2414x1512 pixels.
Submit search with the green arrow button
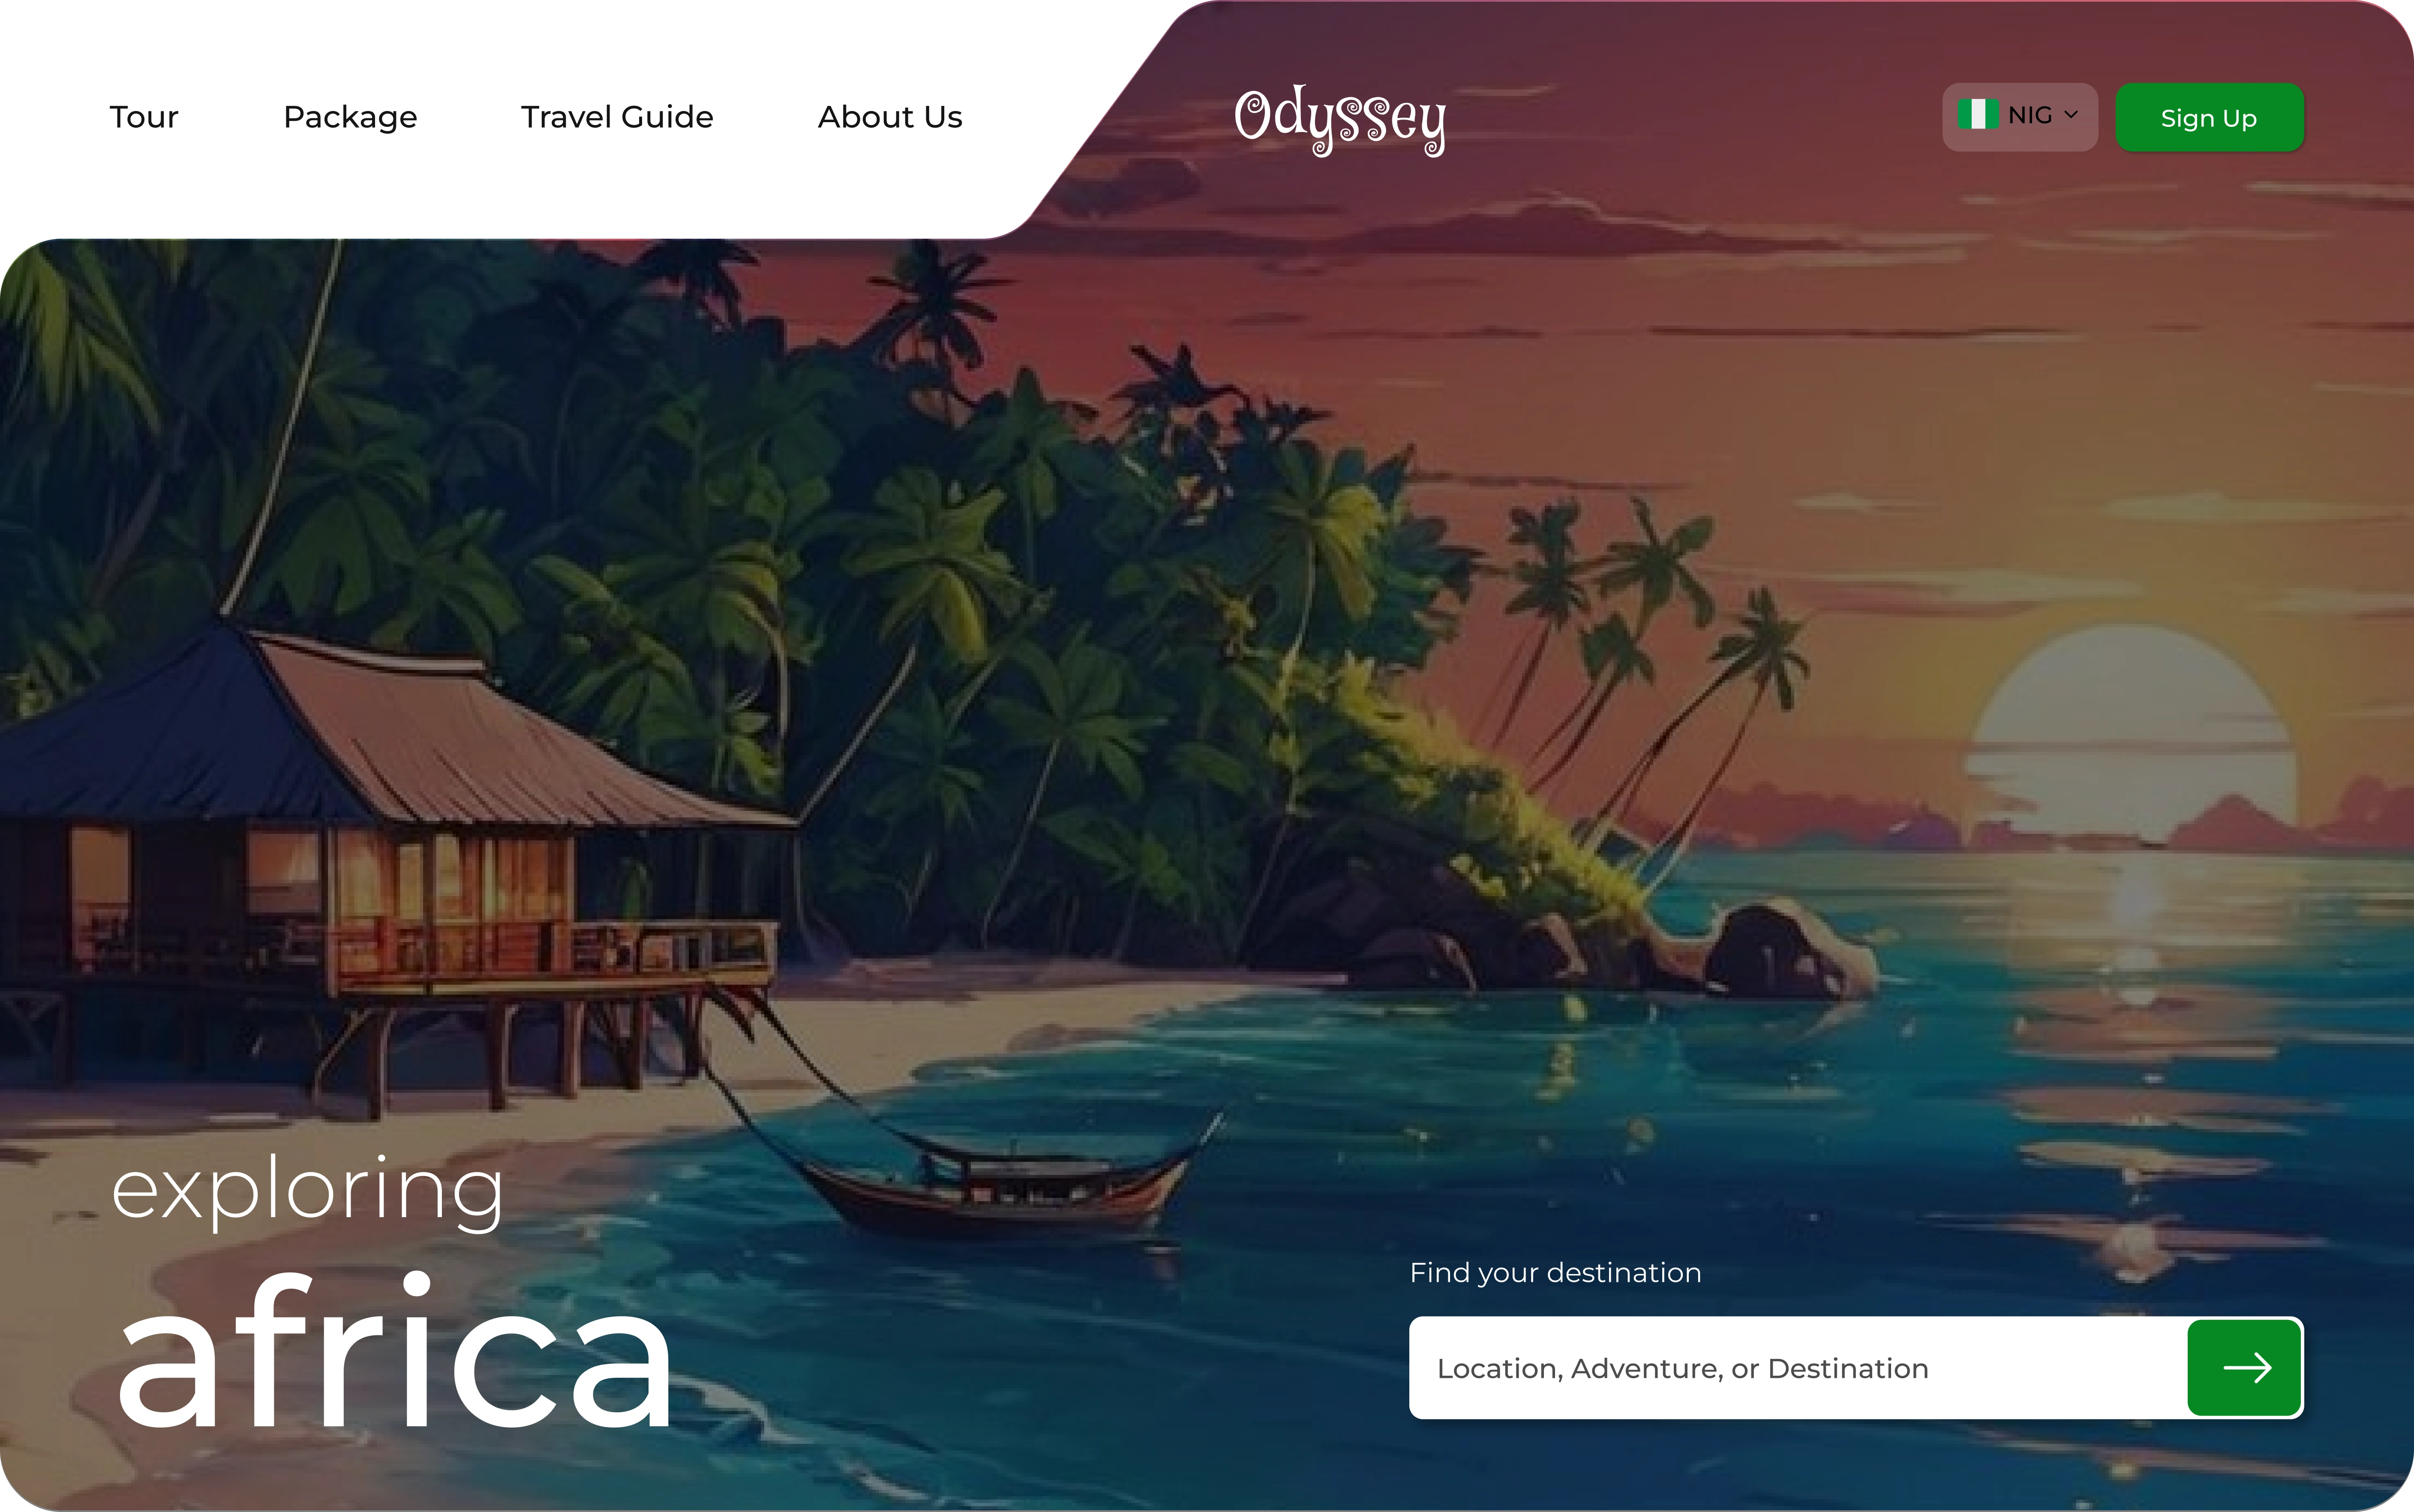click(2245, 1367)
